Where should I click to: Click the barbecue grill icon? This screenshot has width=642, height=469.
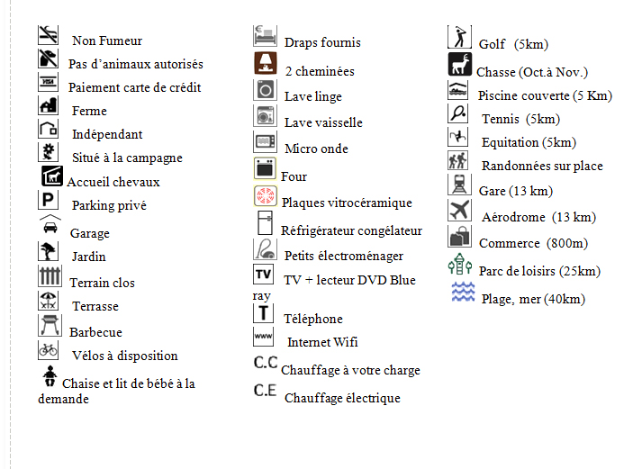pyautogui.click(x=50, y=325)
